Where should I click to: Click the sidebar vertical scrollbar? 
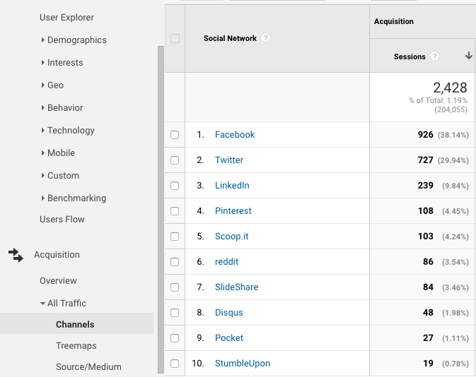pyautogui.click(x=161, y=210)
